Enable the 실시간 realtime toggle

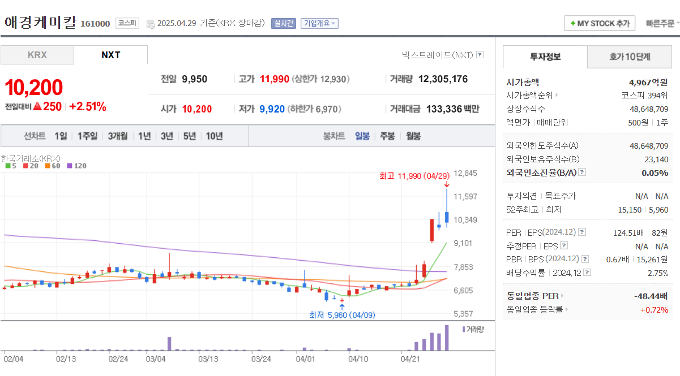(283, 23)
